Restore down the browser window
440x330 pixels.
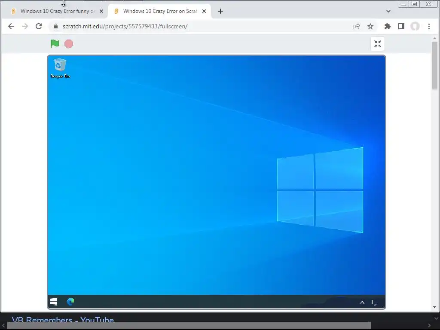coord(414,4)
